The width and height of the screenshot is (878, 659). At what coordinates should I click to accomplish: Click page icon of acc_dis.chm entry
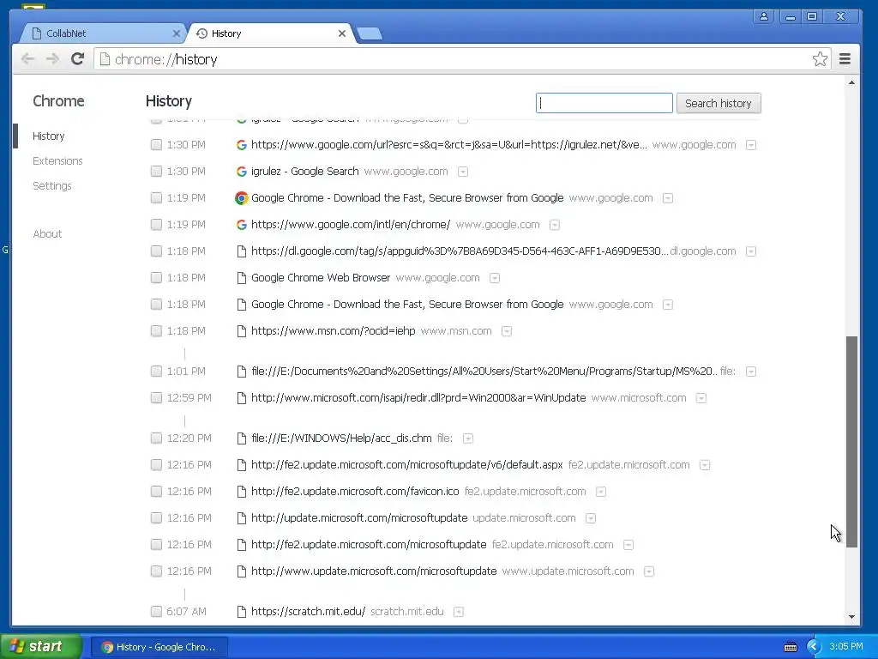click(241, 438)
